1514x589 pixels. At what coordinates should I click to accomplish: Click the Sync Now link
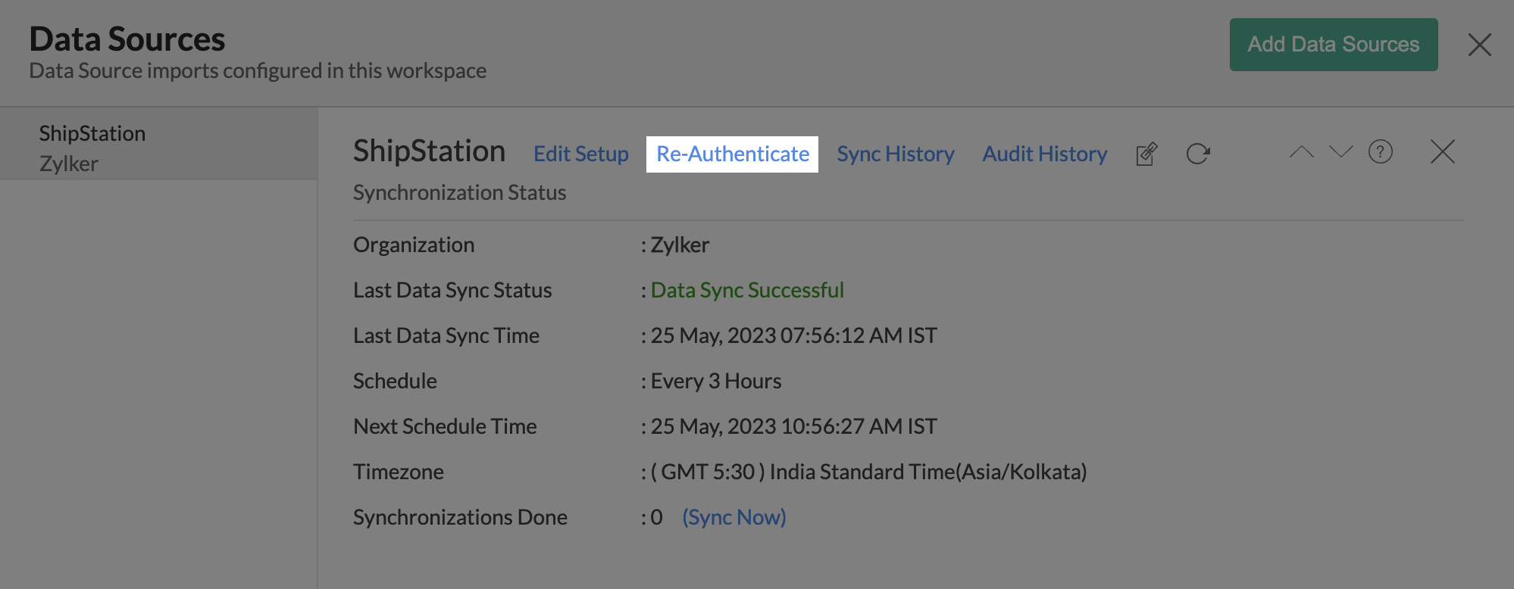tap(734, 517)
